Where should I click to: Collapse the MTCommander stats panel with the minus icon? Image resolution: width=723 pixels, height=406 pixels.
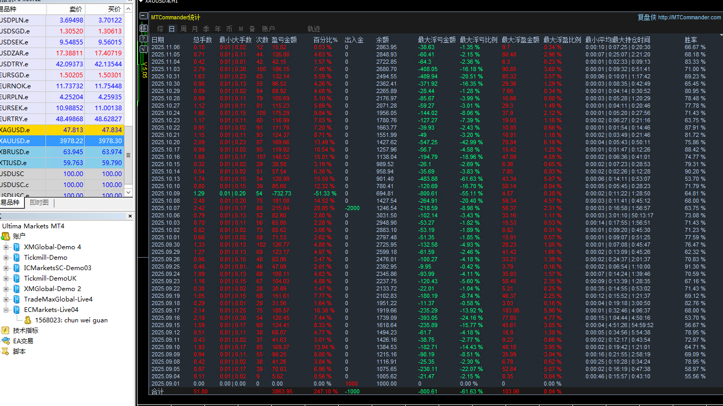click(x=143, y=16)
